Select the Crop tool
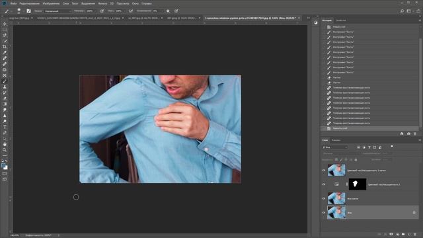 click(5, 47)
